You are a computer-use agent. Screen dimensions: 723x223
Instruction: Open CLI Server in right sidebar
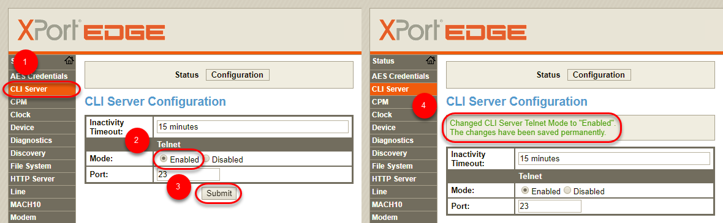[403, 89]
